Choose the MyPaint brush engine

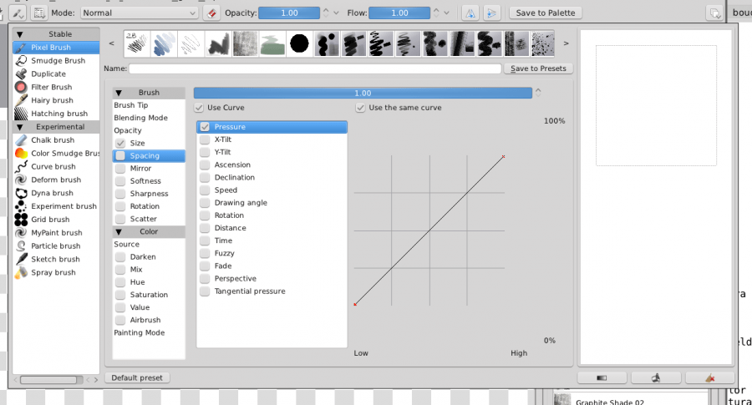tap(56, 232)
